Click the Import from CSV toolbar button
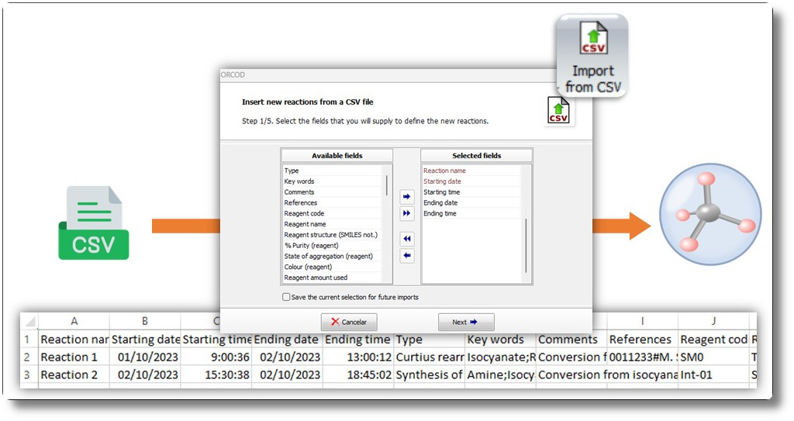This screenshot has height=421, width=794. click(x=592, y=57)
